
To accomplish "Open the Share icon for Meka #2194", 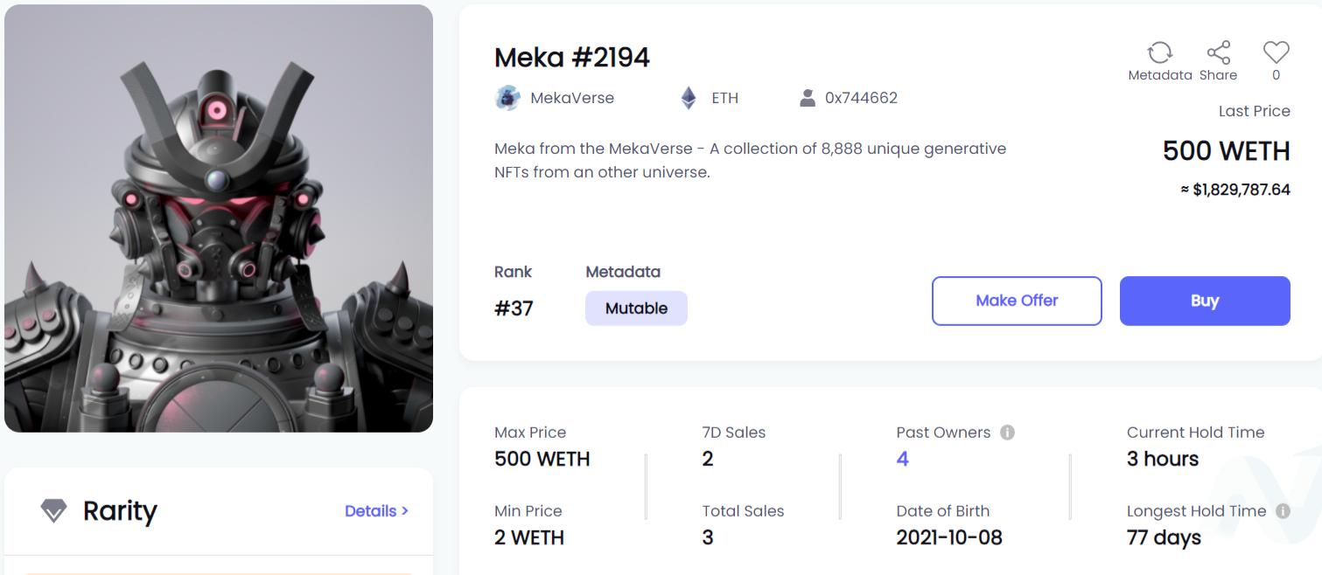I will (x=1217, y=51).
